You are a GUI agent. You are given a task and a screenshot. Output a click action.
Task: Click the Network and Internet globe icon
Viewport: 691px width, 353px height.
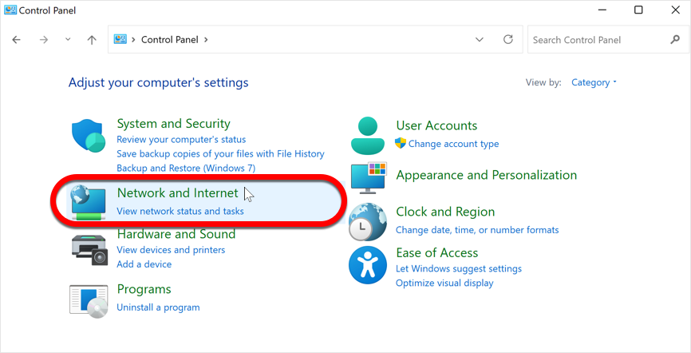point(88,203)
